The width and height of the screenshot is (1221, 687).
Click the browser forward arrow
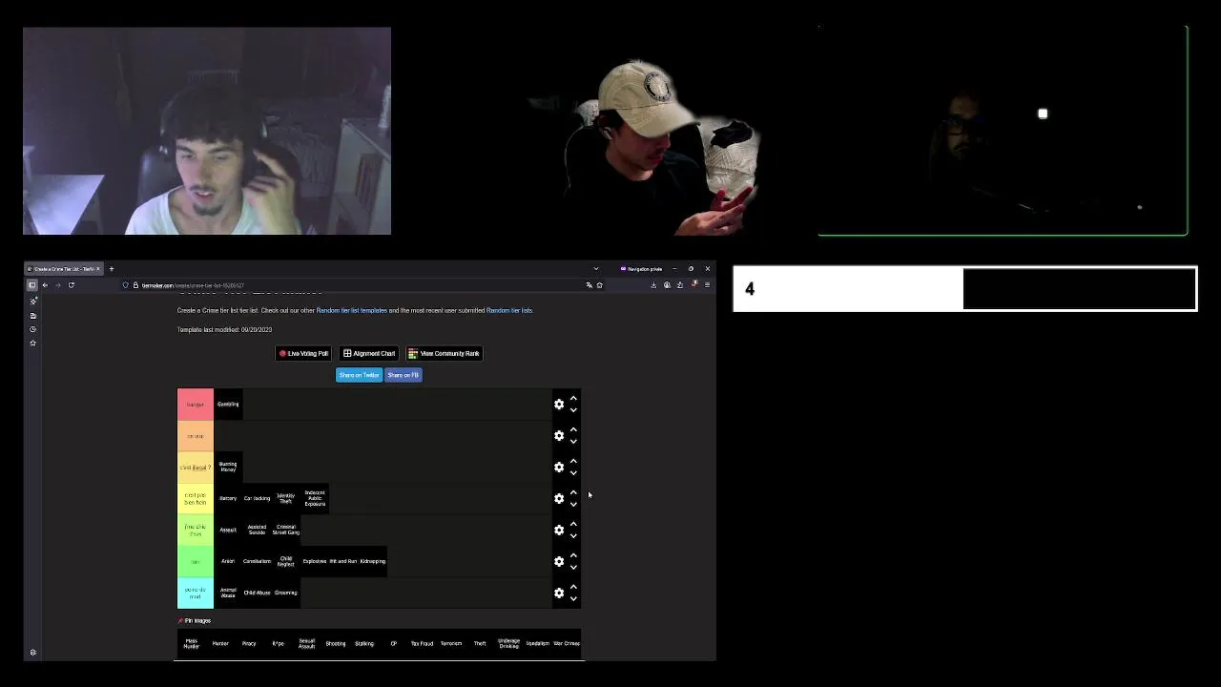(57, 285)
